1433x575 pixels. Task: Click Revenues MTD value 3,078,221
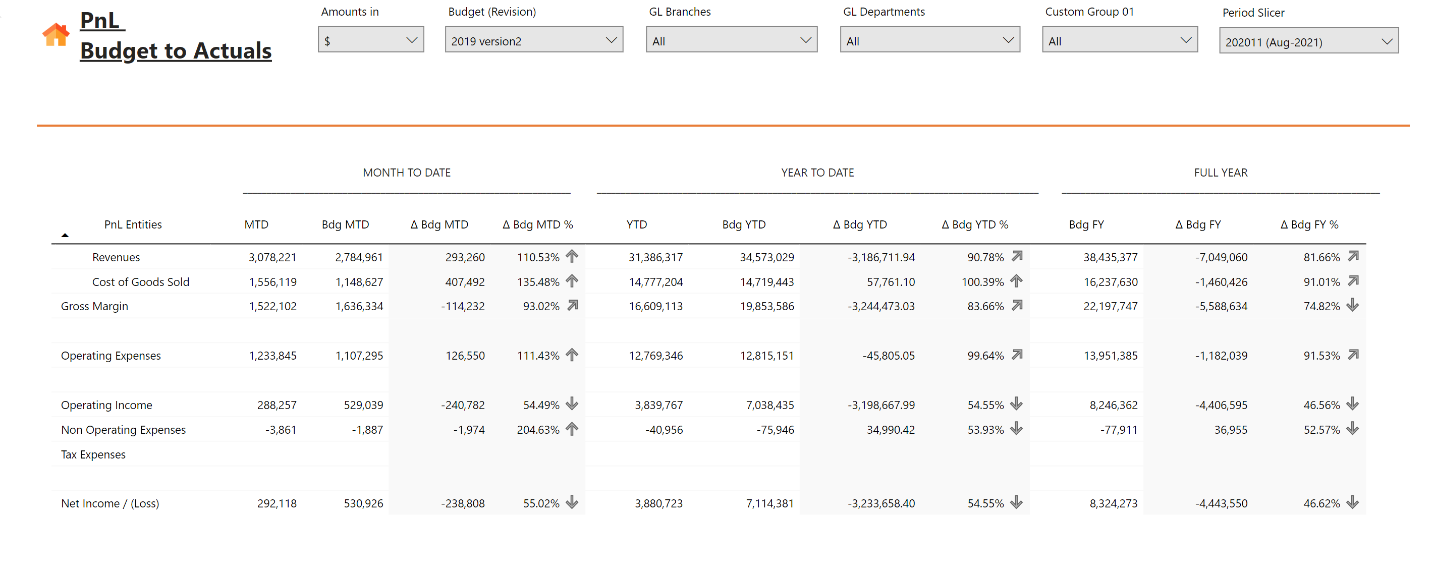(272, 257)
